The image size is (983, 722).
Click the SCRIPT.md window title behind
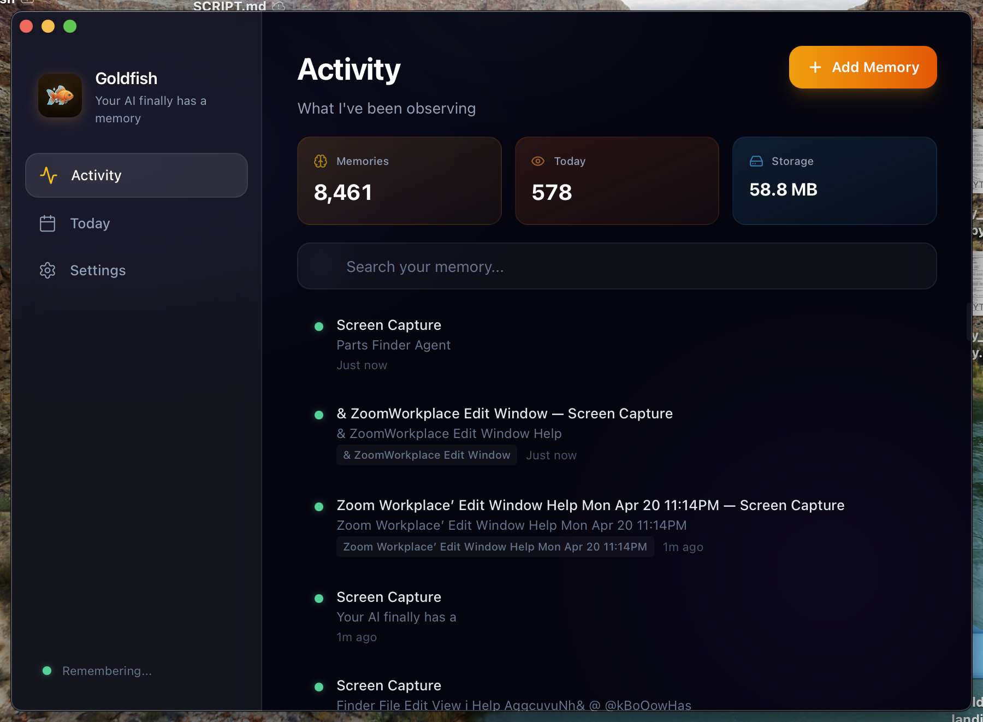[229, 6]
